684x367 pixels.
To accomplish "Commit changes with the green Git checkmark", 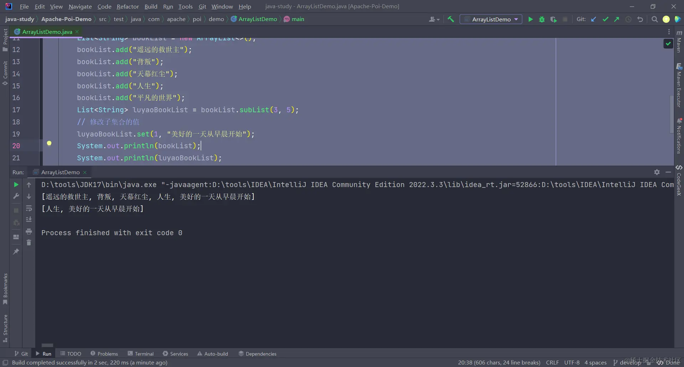I will [x=605, y=19].
